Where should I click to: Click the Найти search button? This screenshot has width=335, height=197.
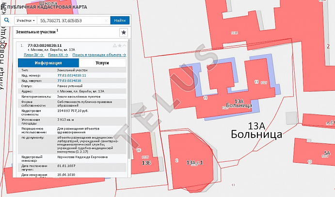(120, 20)
